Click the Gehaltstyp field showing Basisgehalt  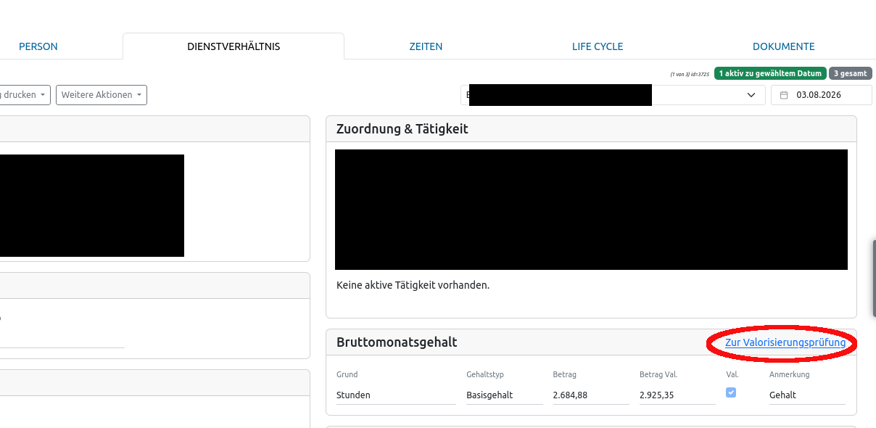tap(505, 395)
